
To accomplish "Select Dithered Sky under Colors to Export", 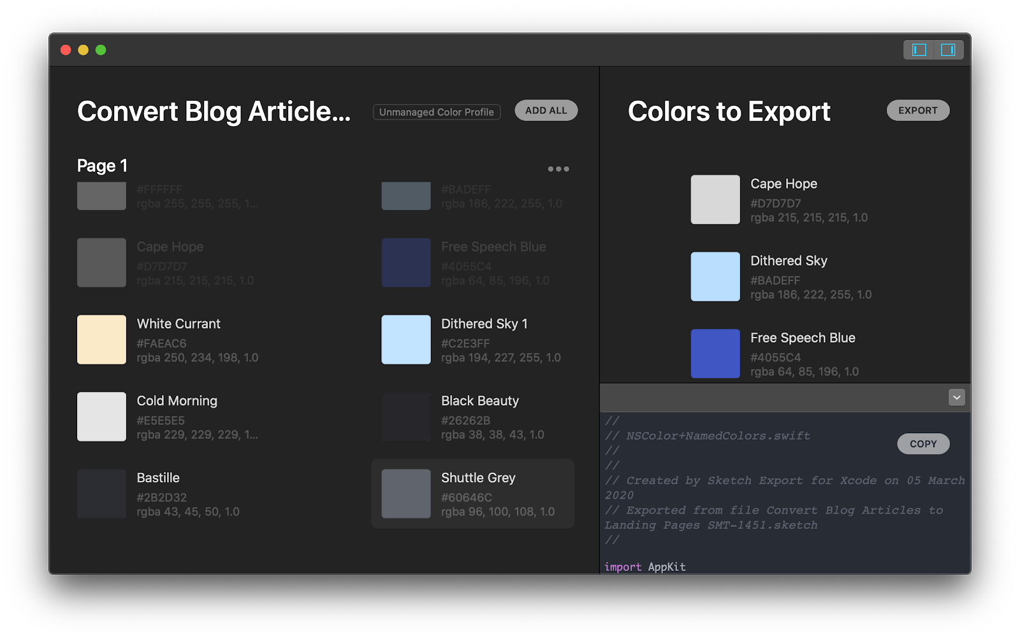I will (715, 276).
